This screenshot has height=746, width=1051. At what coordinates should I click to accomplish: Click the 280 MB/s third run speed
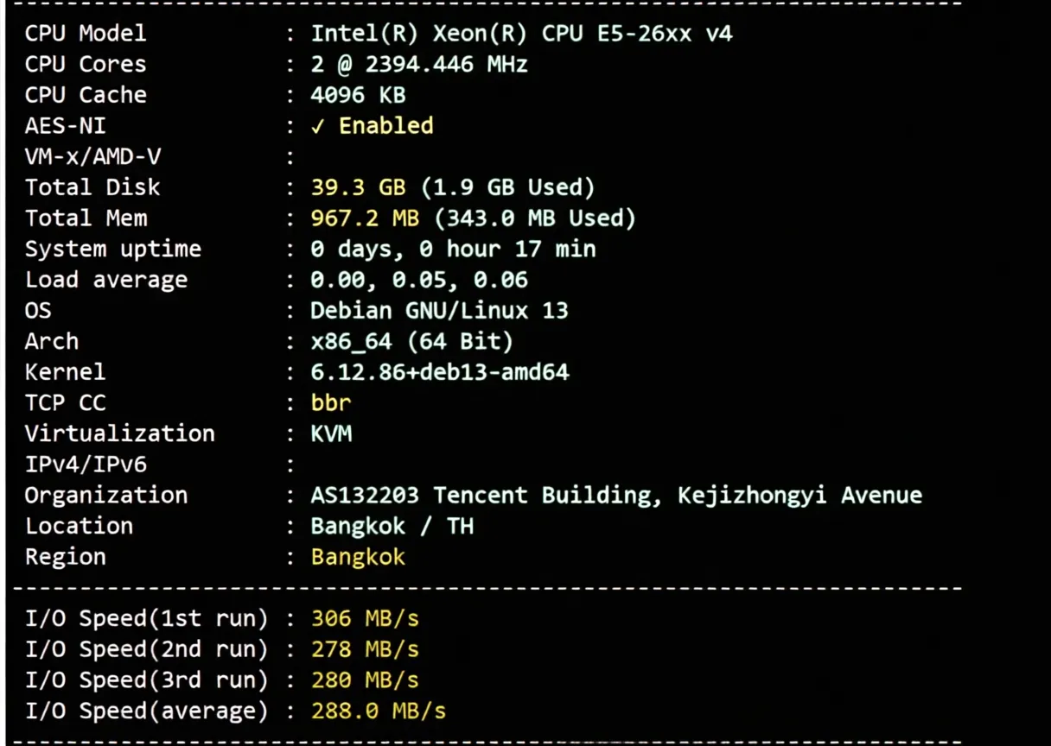click(365, 680)
